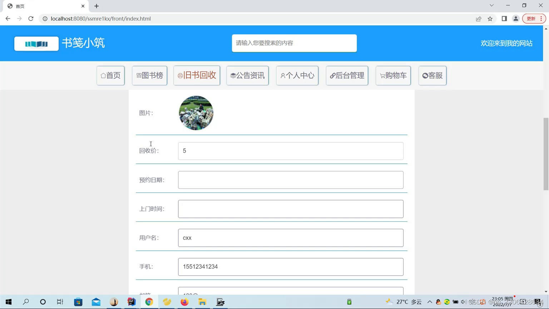Image resolution: width=549 pixels, height=309 pixels.
Task: Click the 更新 update button
Action: (531, 19)
